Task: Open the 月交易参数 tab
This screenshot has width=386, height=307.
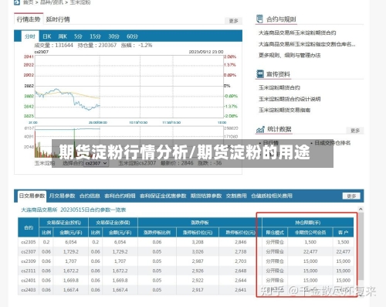Action: pos(62,196)
